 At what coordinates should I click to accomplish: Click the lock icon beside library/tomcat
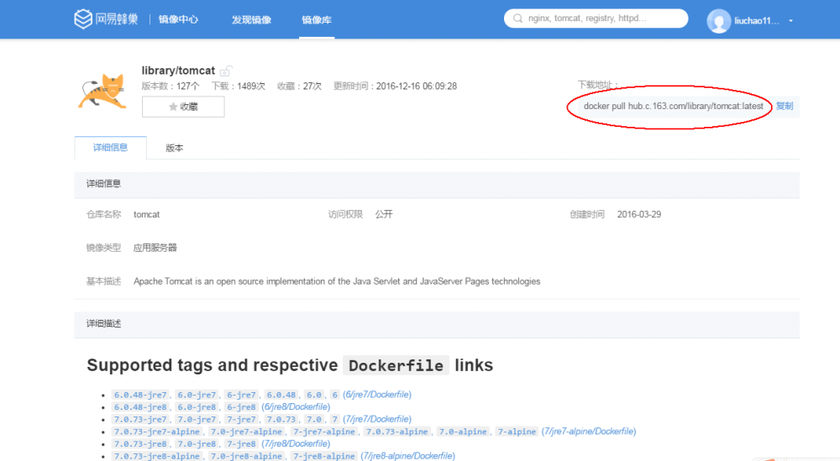click(226, 71)
